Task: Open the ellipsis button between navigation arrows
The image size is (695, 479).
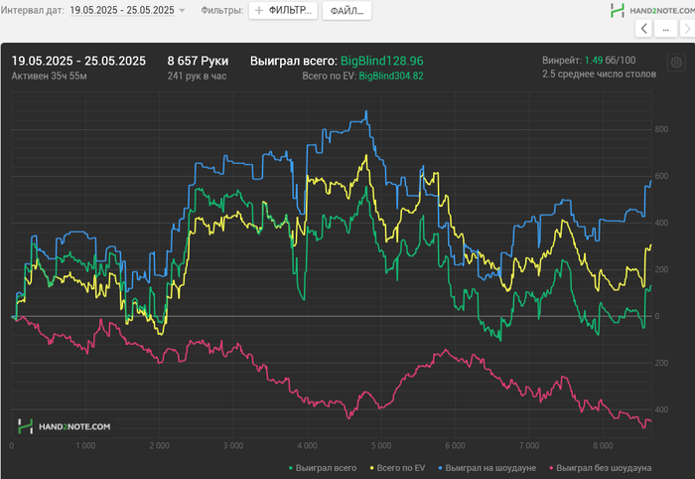Action: pos(666,29)
